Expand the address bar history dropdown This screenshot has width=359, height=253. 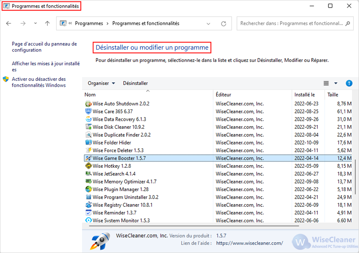click(x=208, y=24)
